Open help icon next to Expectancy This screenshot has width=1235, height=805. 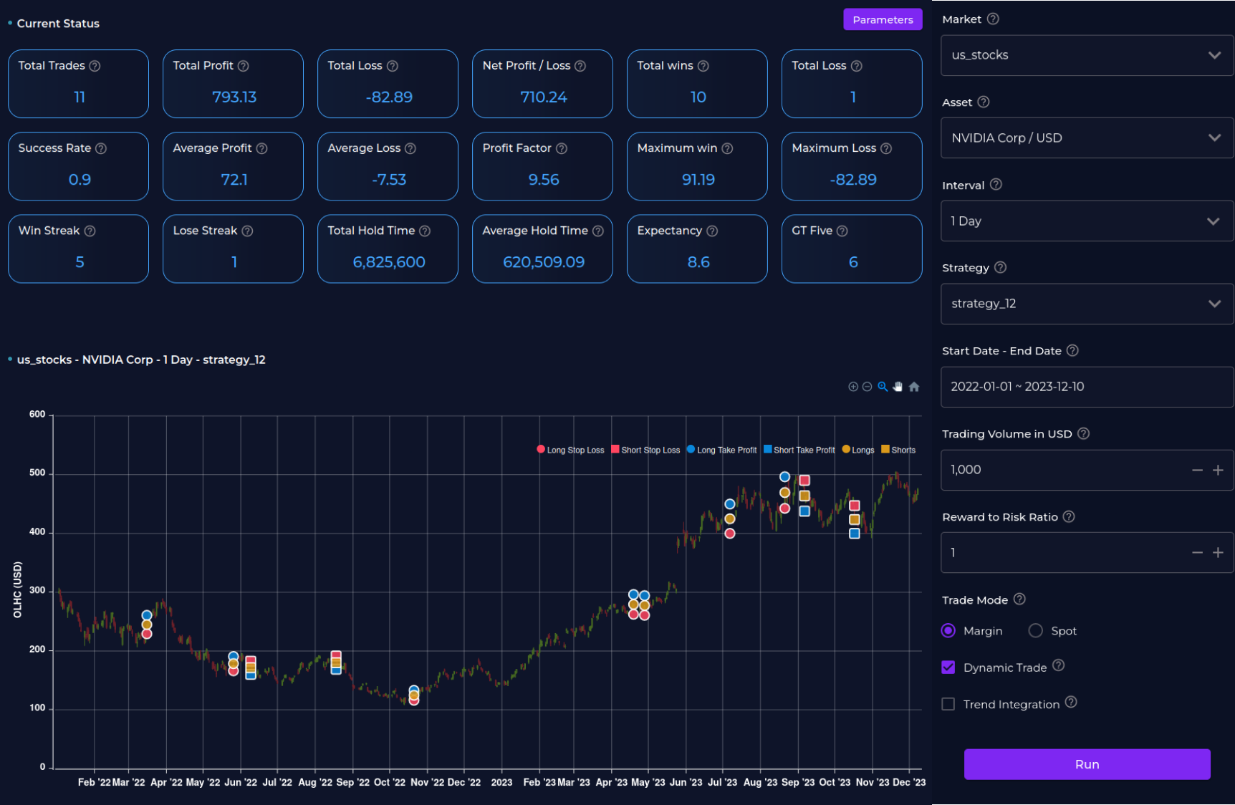click(712, 231)
